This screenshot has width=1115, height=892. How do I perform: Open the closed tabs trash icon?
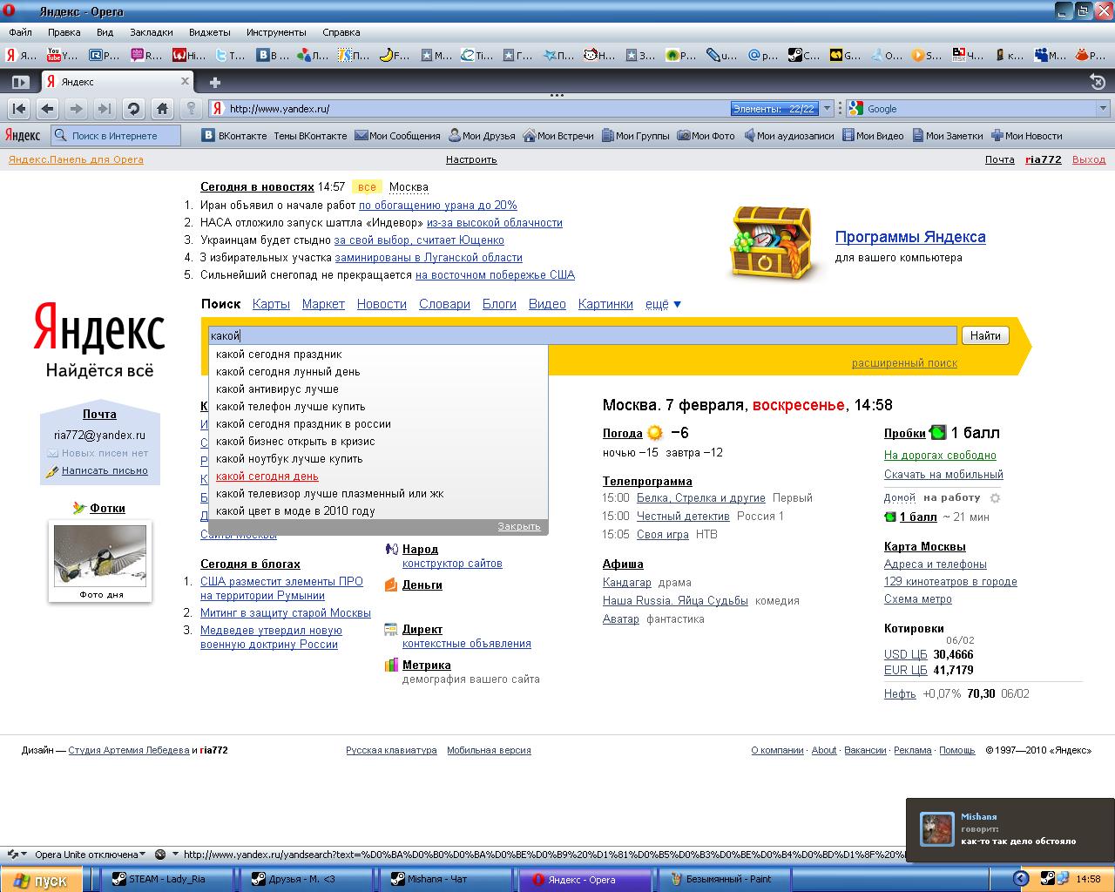click(x=1098, y=82)
